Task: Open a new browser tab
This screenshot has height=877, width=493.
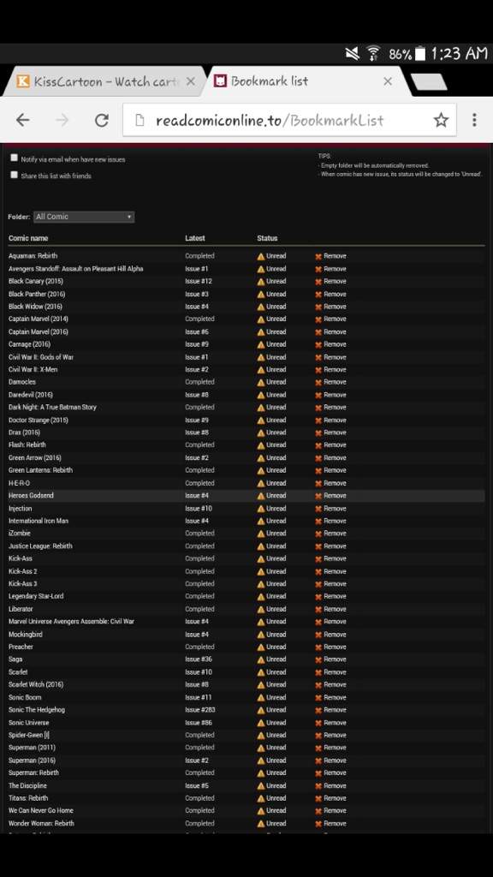Action: [x=428, y=82]
